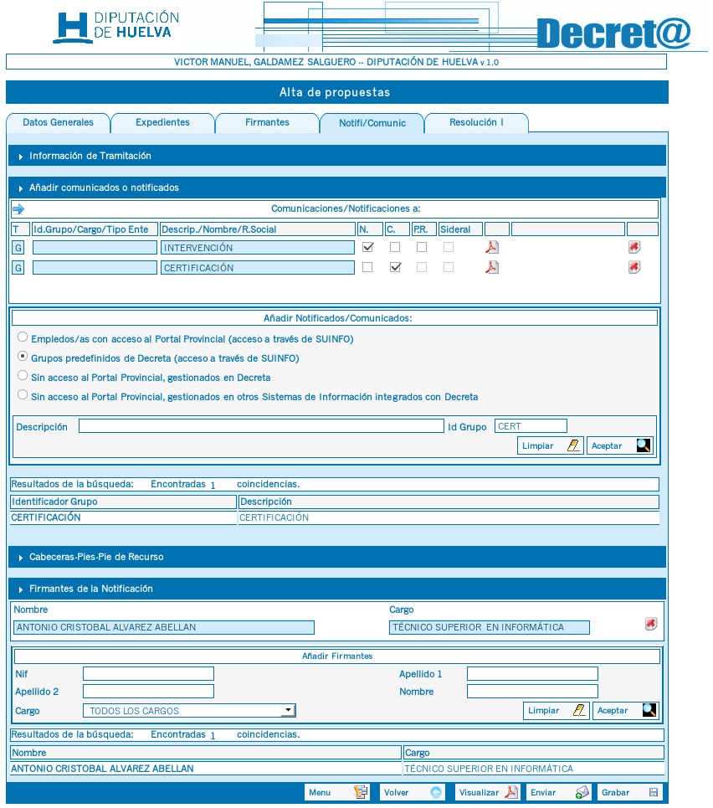Screen dimensions: 713x808
Task: Uncheck the N. box for INTERVENCIÓN
Action: [367, 247]
